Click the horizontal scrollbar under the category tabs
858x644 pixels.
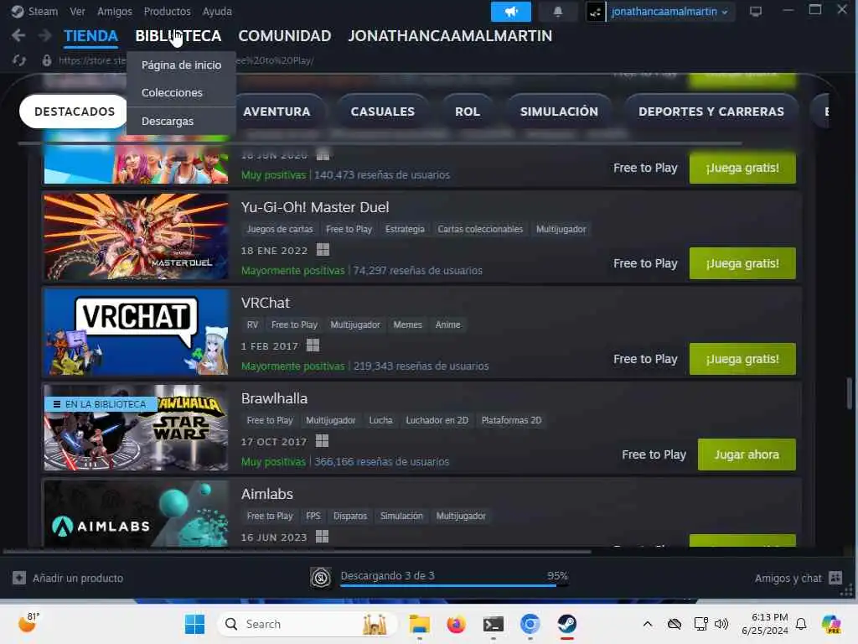click(x=380, y=143)
